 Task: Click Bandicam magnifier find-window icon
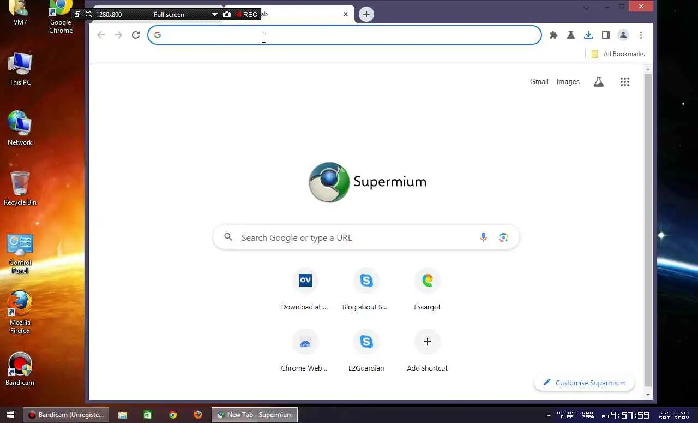click(x=88, y=14)
